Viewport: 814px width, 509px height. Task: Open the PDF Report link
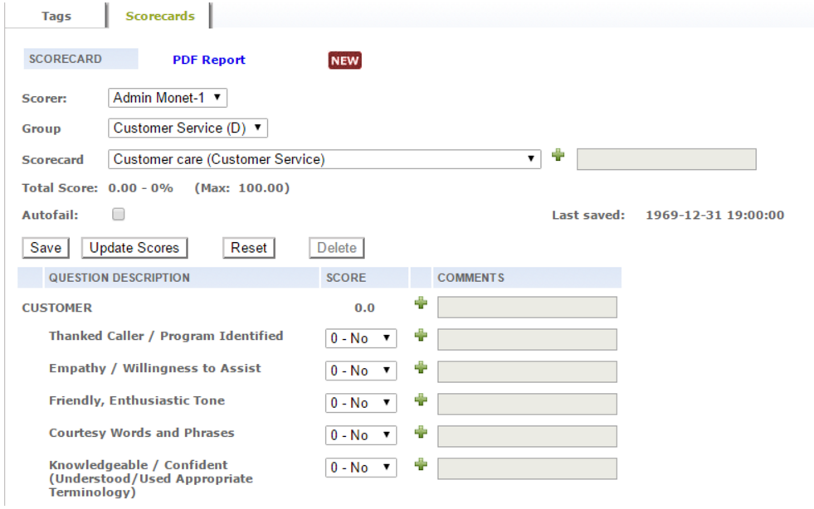[209, 60]
